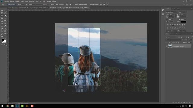The image size is (193, 108).
Task: Select the Brush tool
Action: pyautogui.click(x=5, y=18)
